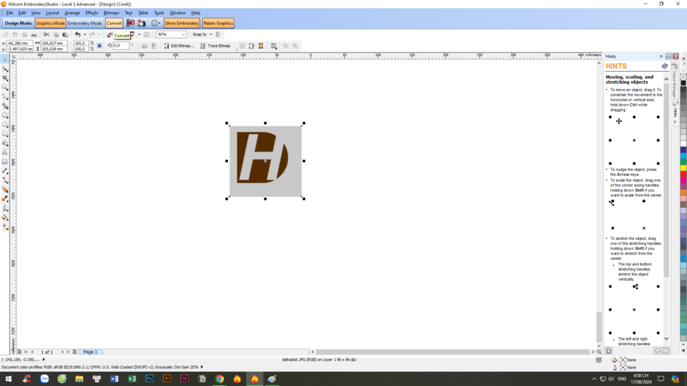Select the Text tool in the toolbox
The height and width of the screenshot is (386, 687).
pos(5,152)
